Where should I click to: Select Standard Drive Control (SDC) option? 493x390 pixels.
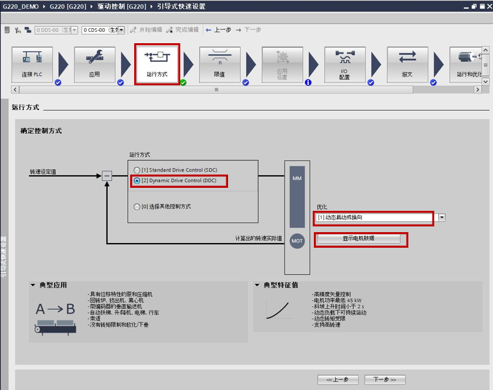(x=136, y=171)
